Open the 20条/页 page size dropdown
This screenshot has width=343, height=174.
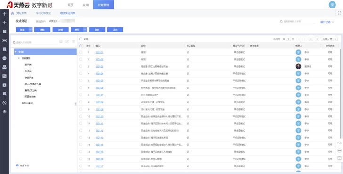click(x=329, y=39)
